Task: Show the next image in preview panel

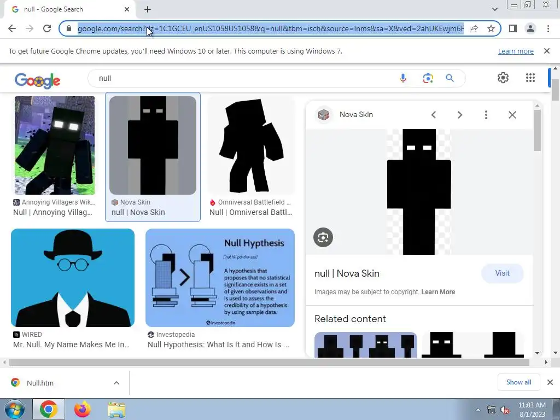Action: (x=459, y=115)
